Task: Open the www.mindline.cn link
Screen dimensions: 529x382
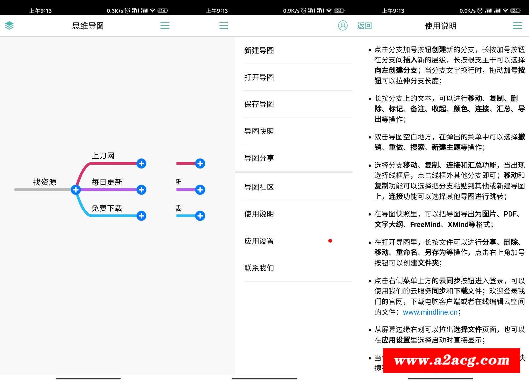Action: click(430, 312)
